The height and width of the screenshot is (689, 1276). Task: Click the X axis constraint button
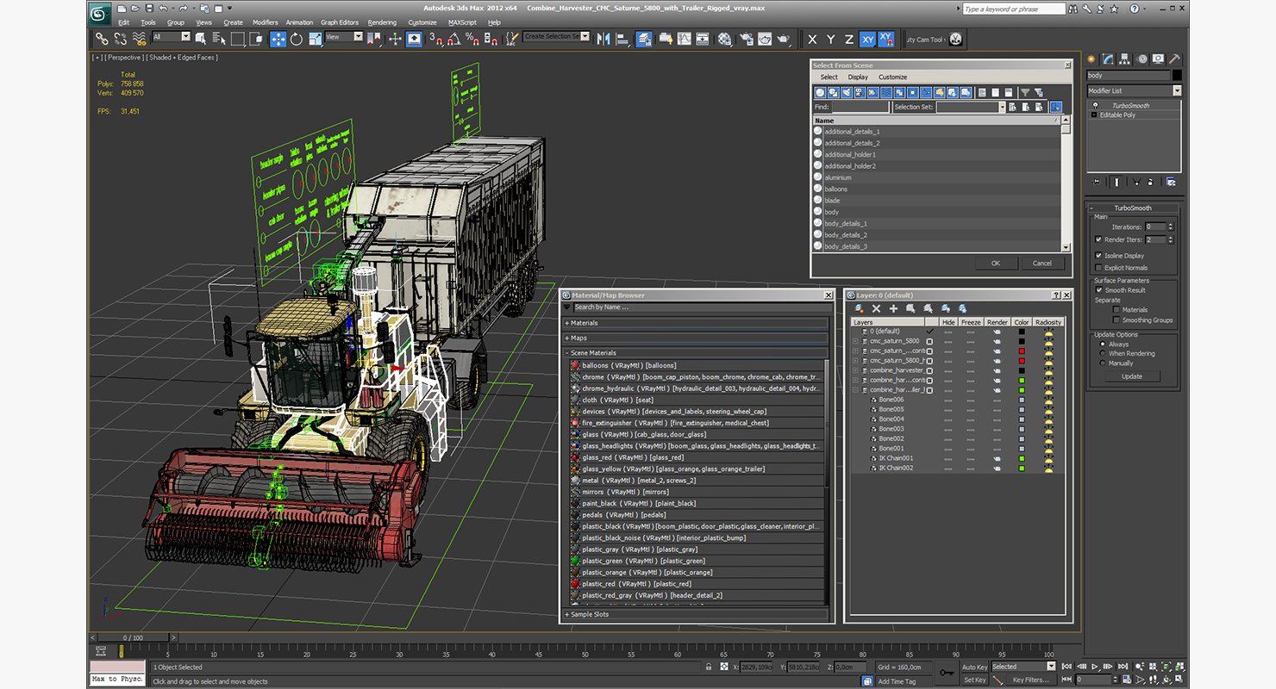point(812,39)
